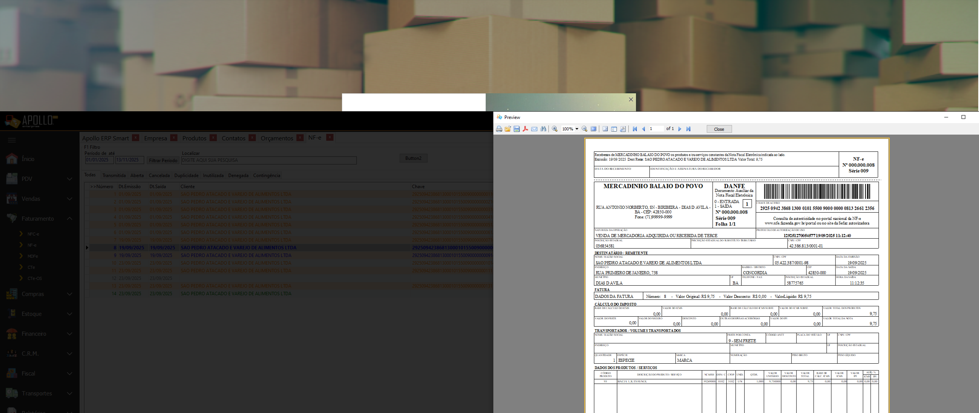Zoom in on the preview page
979x413 pixels.
(555, 129)
